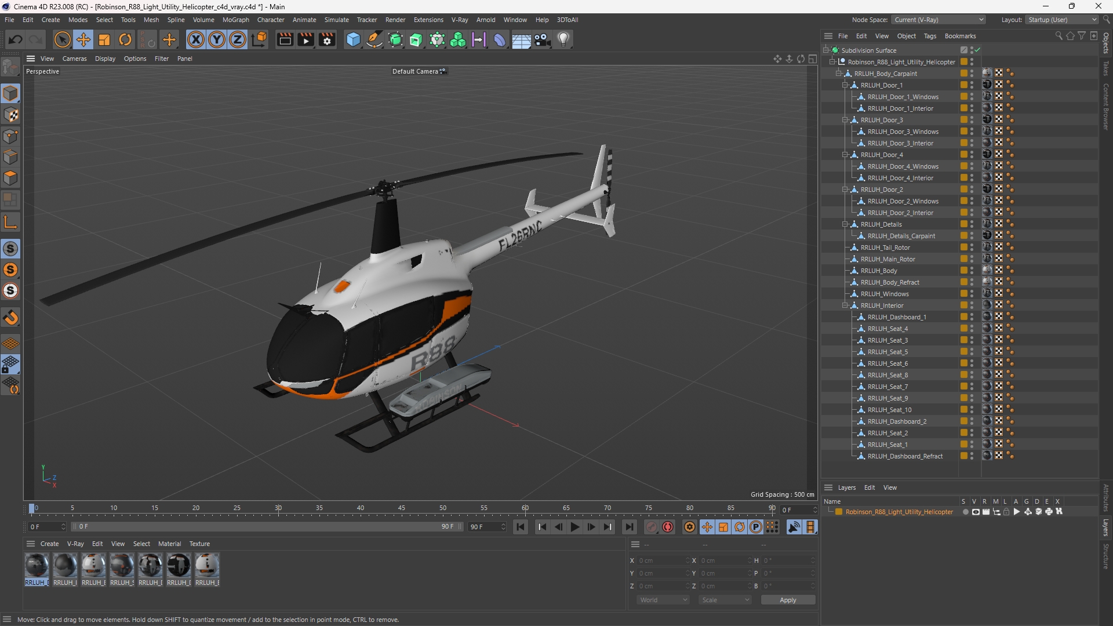Select the Rotate tool icon

[125, 39]
